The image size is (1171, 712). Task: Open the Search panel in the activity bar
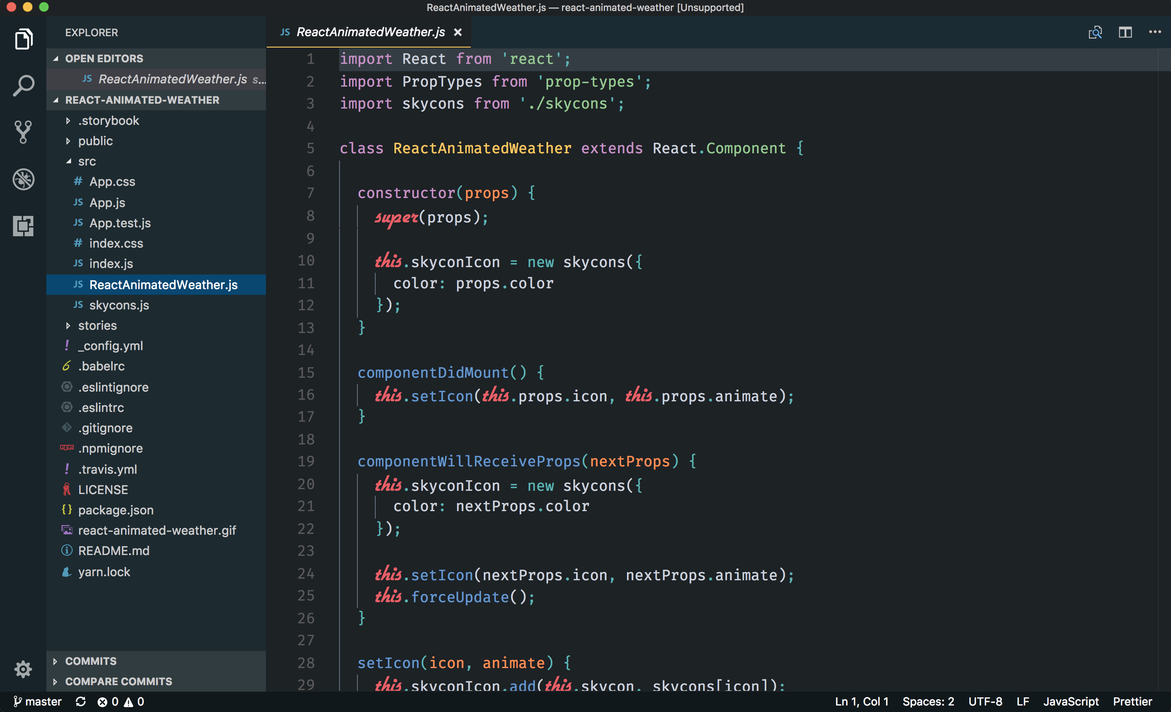pos(23,85)
